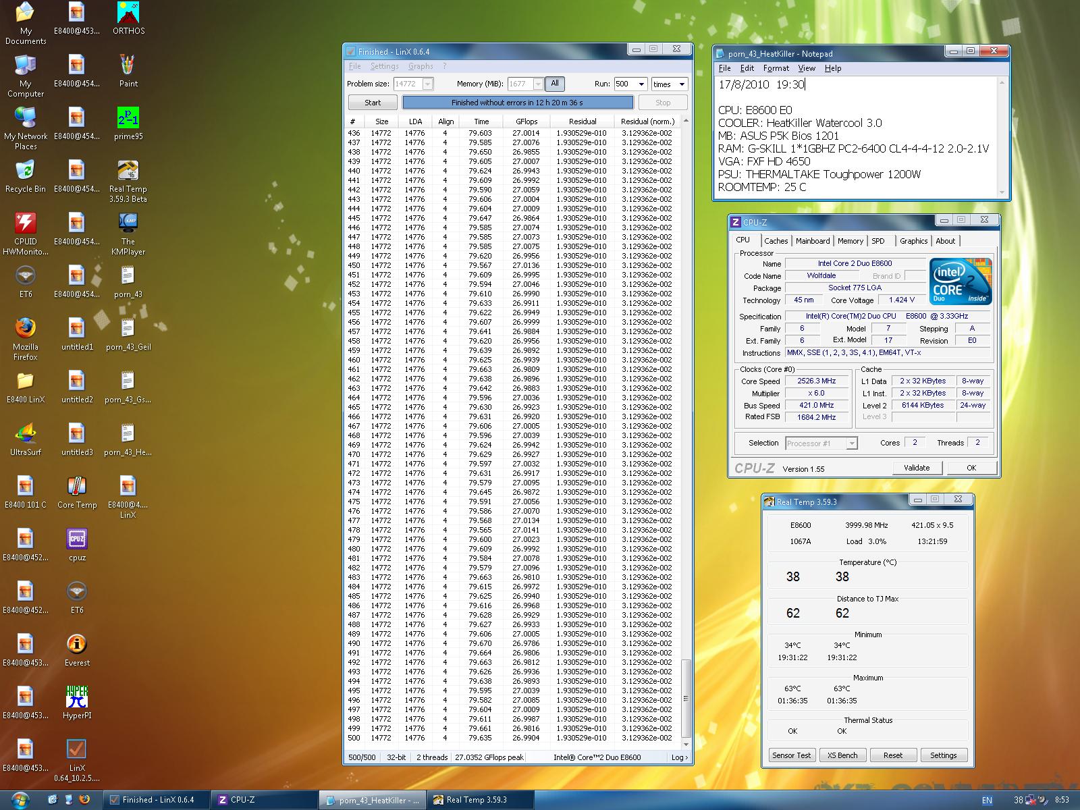Switch to the Mainboard tab in CPU-Z
Screen dimensions: 1080x810
point(812,241)
